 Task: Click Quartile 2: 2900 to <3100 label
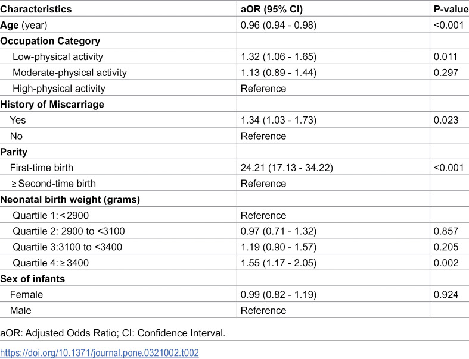[x=69, y=231]
